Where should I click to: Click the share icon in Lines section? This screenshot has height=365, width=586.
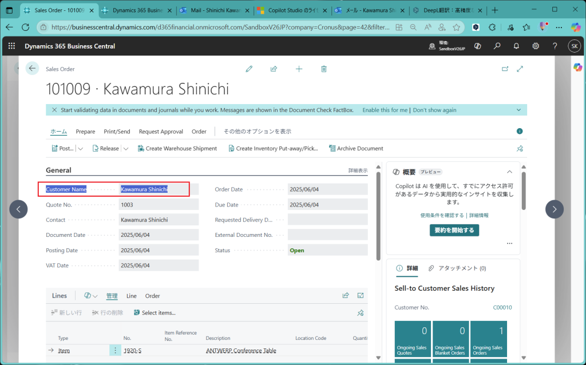point(346,296)
